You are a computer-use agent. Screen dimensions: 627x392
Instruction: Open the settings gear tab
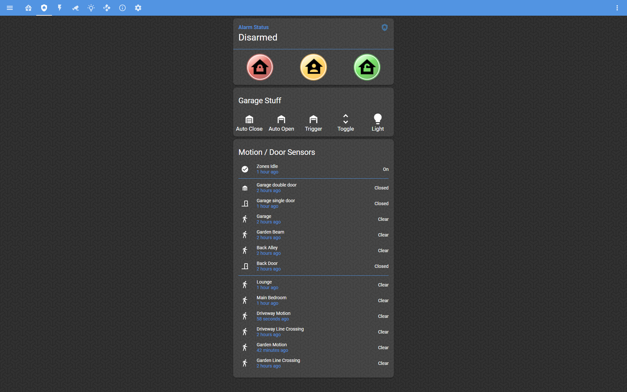point(138,8)
